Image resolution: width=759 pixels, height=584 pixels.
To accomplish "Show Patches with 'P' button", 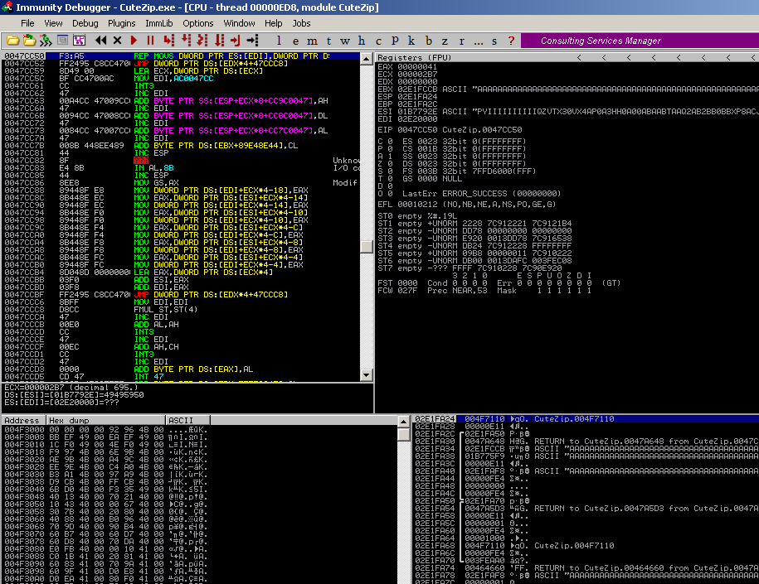I will (395, 41).
